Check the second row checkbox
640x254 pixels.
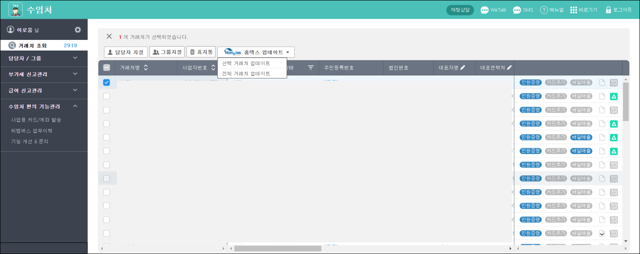pos(107,96)
